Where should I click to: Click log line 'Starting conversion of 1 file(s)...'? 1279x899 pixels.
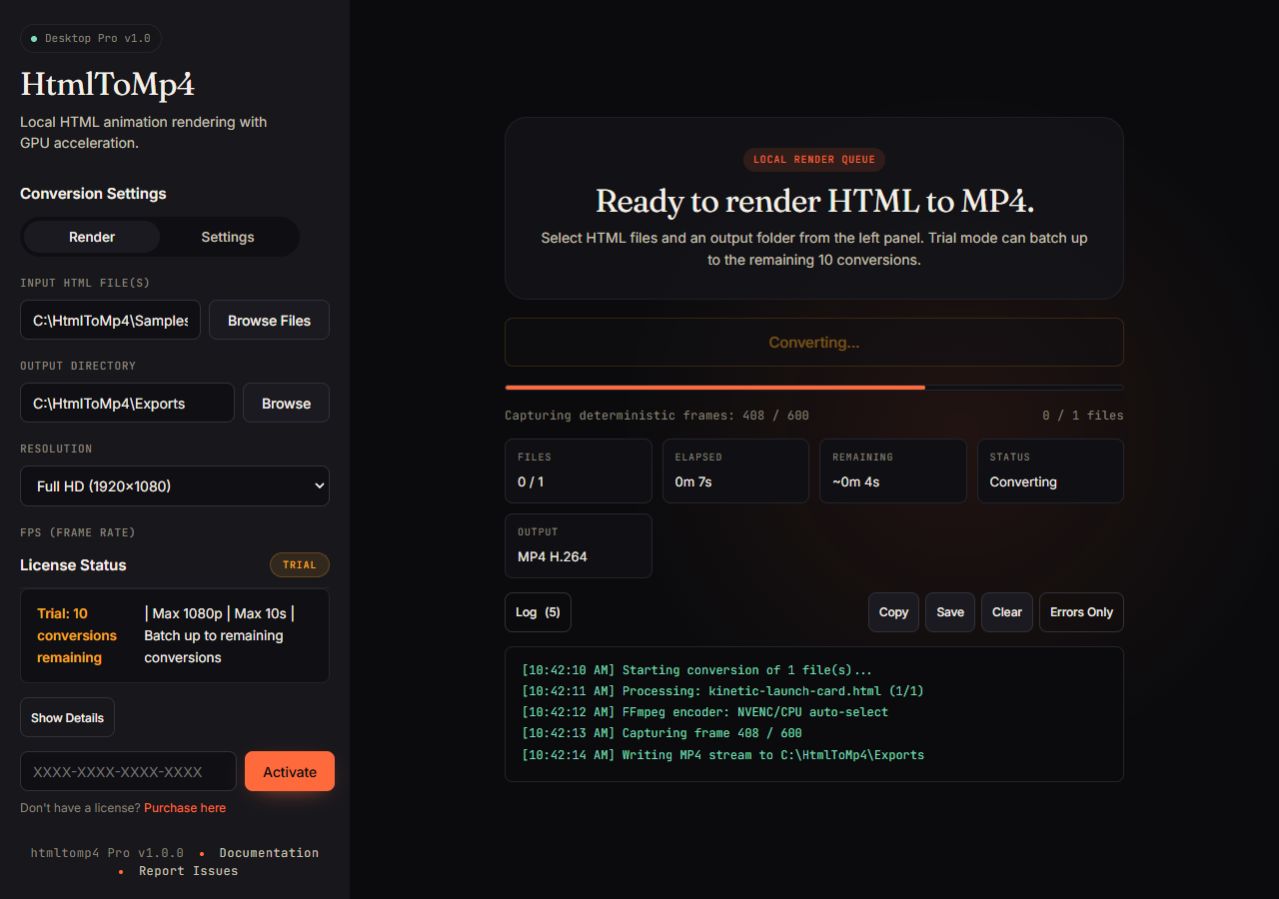coord(697,670)
